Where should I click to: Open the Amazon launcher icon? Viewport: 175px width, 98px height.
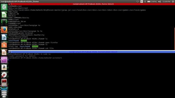4,67
